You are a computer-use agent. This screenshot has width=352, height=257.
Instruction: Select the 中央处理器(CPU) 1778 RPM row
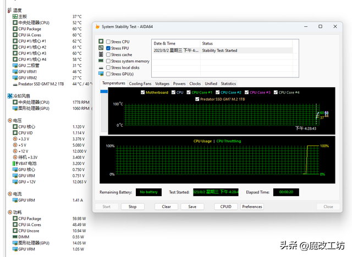click(x=51, y=102)
